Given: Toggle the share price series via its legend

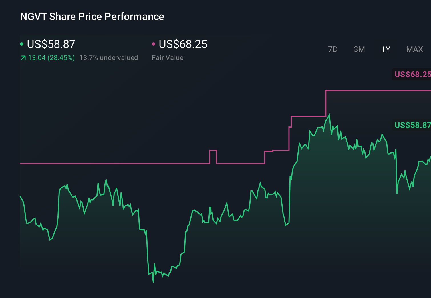Looking at the screenshot, I should point(22,44).
